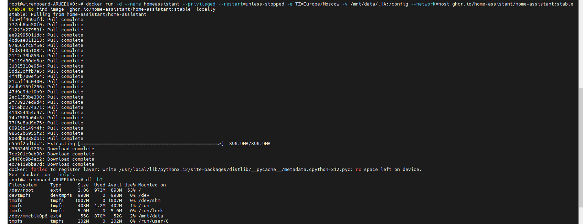The height and width of the screenshot is (224, 583).
Task: Click layer line '31caff9c0400: Pull complete'
Action: [46, 82]
